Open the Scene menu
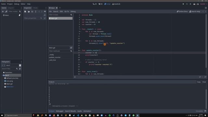The image size is (208, 117). click(x=4, y=4)
